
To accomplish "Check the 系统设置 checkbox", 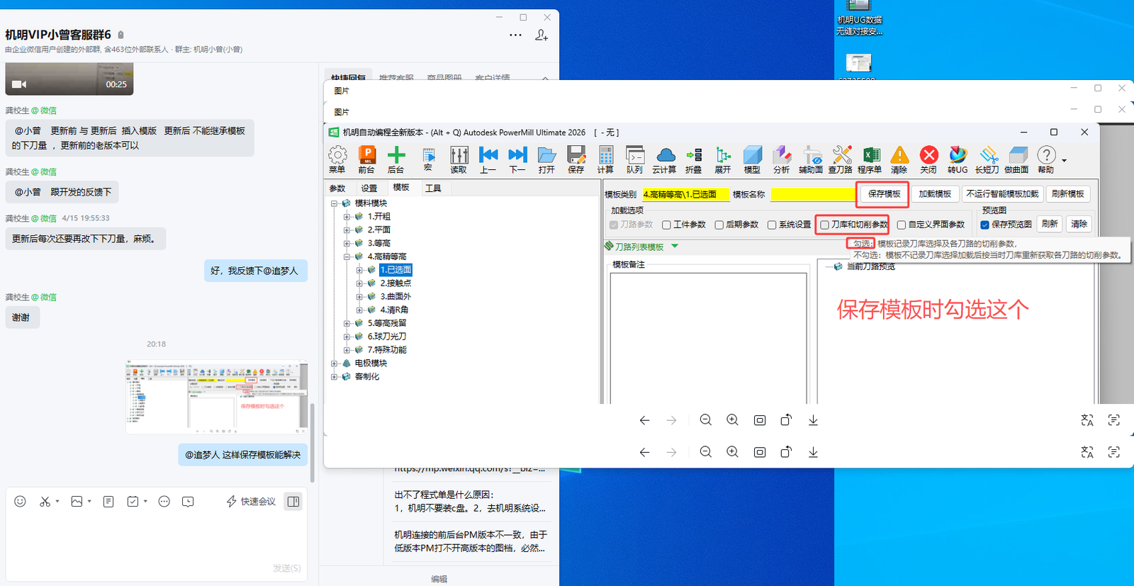I will coord(772,225).
